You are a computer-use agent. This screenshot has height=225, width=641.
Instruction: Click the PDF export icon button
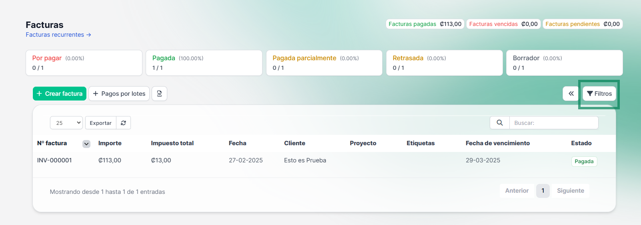(x=159, y=94)
